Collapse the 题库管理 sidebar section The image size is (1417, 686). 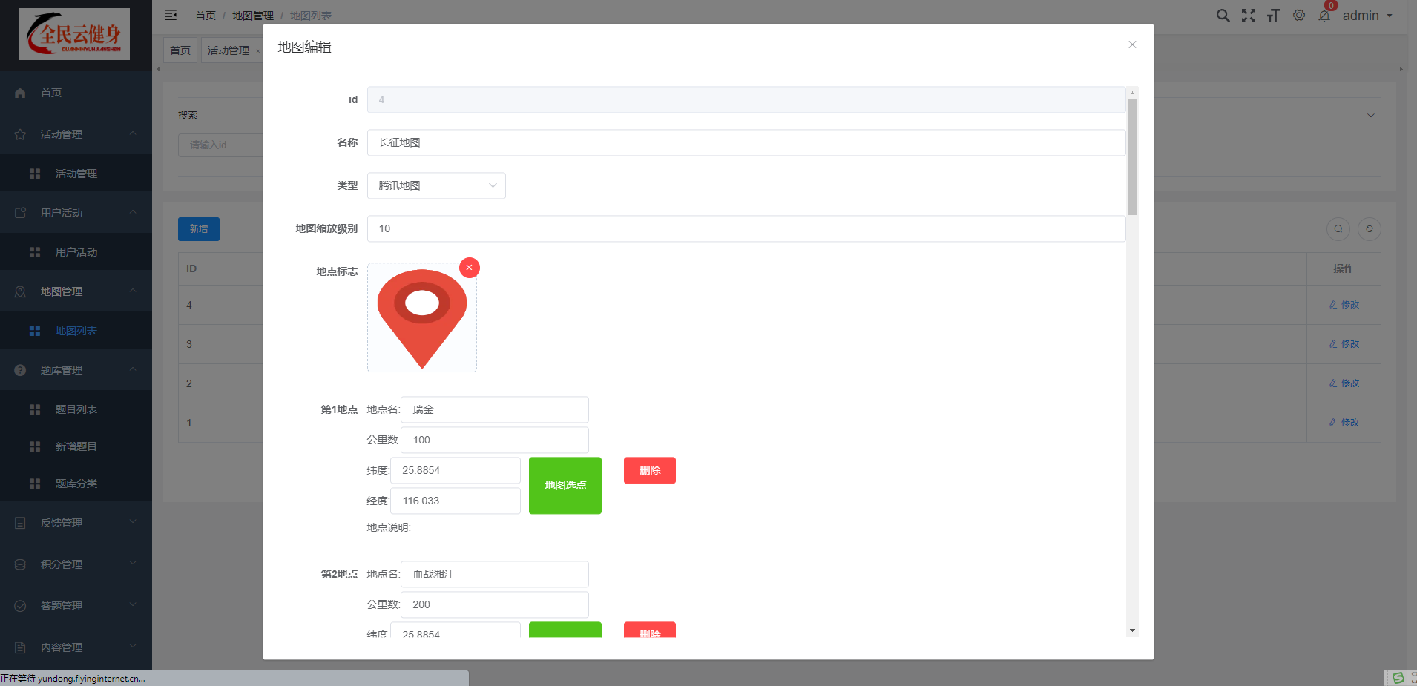tap(76, 370)
